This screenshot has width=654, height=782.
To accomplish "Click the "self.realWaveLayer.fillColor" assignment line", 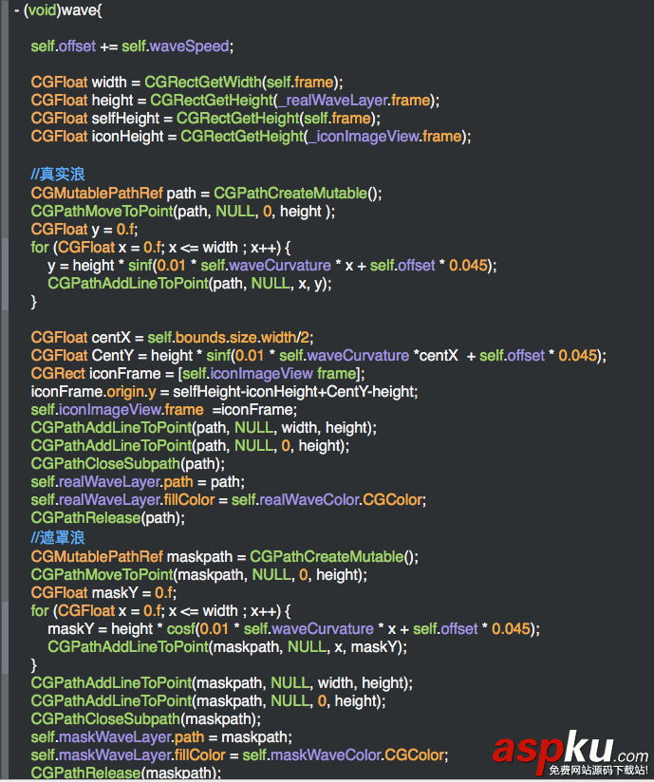I will point(229,500).
